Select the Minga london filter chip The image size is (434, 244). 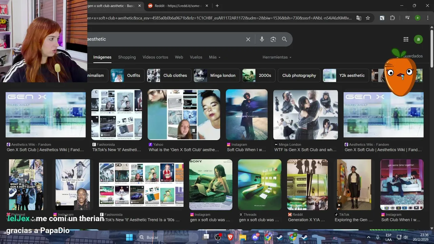coord(217,76)
